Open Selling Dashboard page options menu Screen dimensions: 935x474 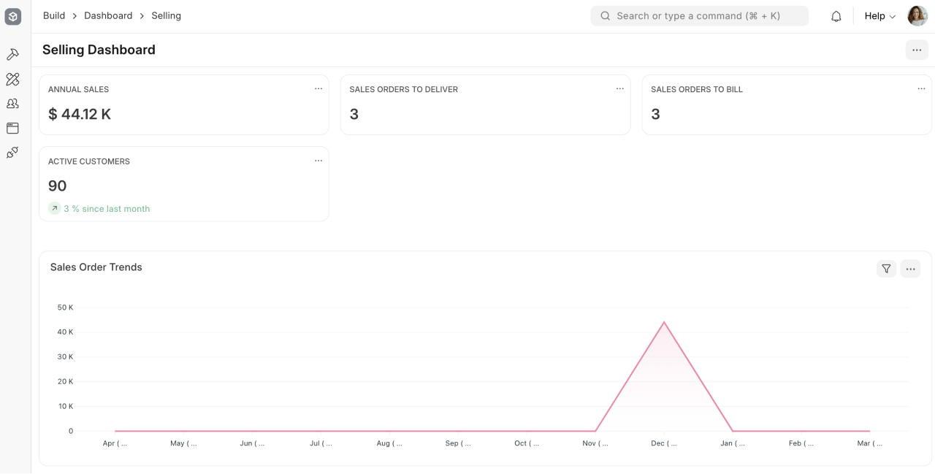pyautogui.click(x=917, y=50)
